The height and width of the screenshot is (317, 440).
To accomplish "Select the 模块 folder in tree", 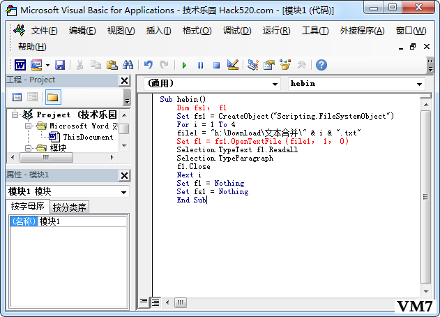I will coord(58,148).
